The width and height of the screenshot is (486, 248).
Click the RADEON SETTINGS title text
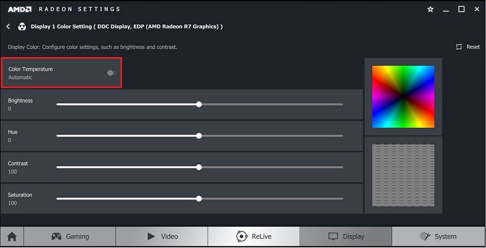(79, 9)
